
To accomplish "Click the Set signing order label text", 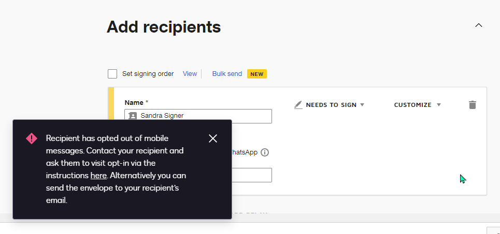I will tap(148, 74).
